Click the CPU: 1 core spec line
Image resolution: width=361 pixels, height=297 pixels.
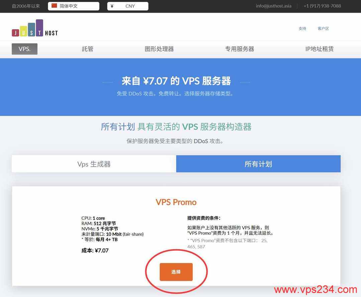(x=93, y=218)
